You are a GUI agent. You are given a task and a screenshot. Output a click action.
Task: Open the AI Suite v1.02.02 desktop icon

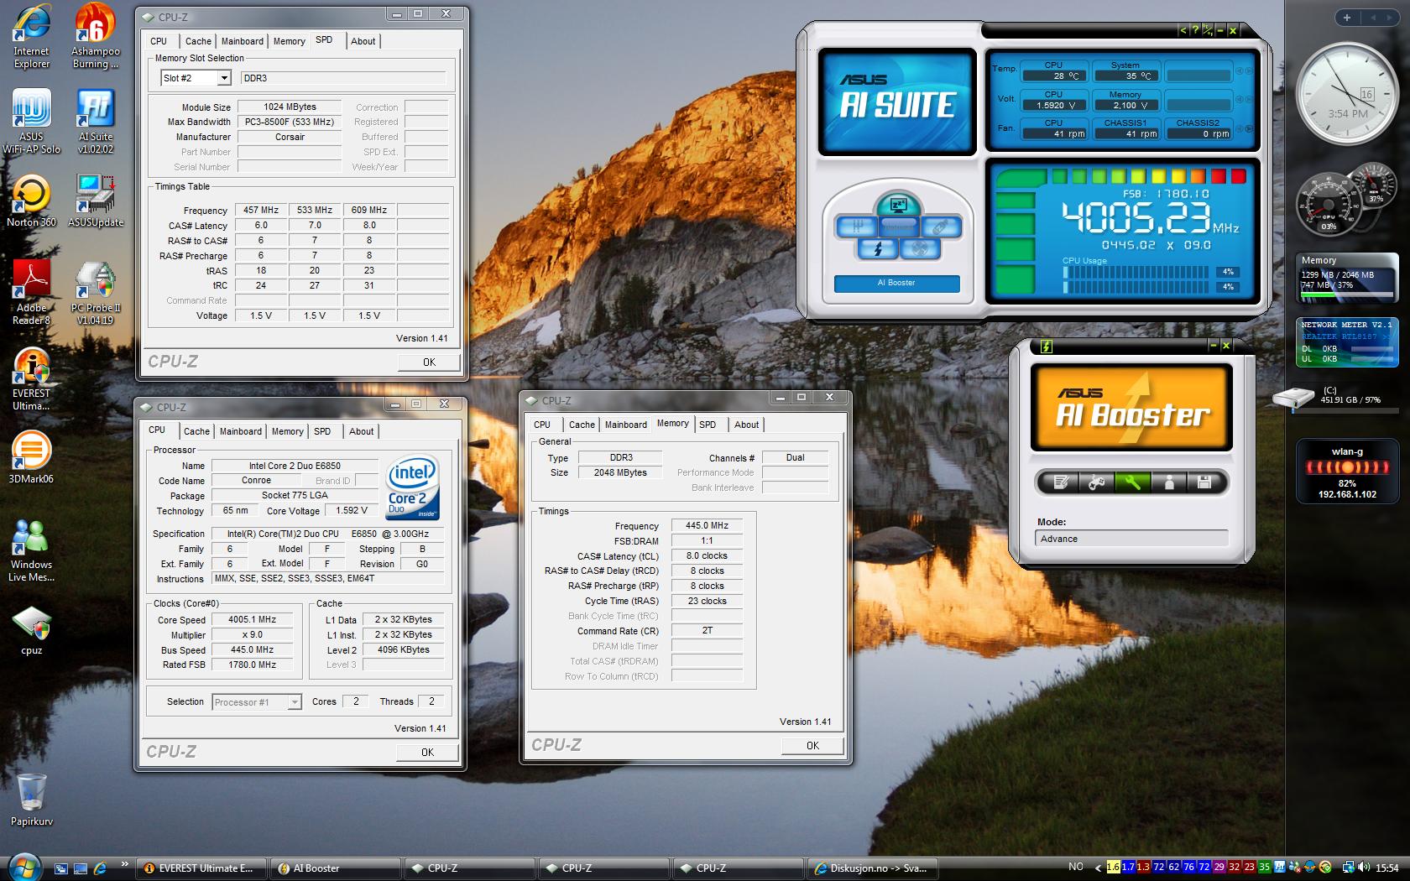pyautogui.click(x=95, y=122)
